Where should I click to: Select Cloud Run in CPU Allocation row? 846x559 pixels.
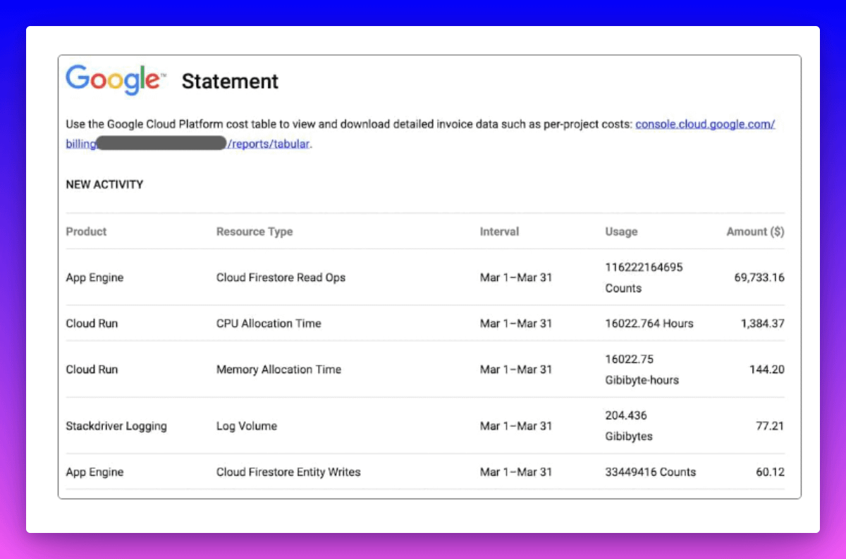click(92, 324)
